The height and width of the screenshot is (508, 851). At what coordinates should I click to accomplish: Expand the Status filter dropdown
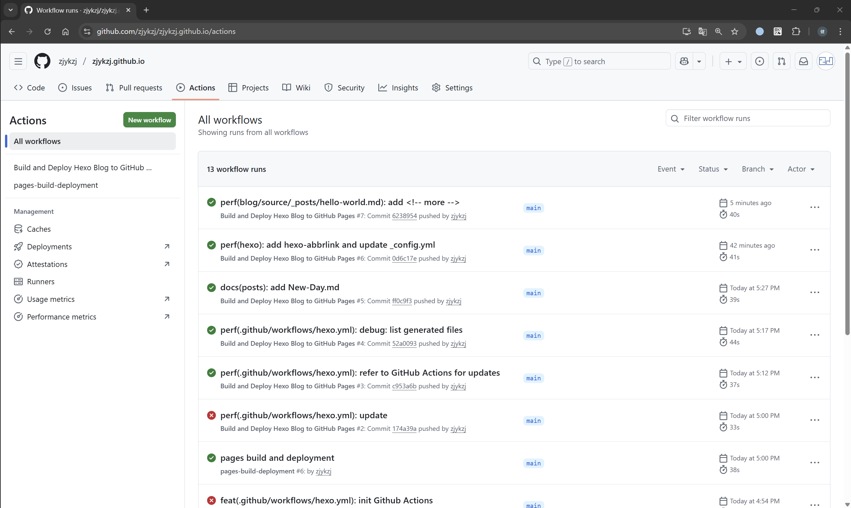(x=713, y=169)
